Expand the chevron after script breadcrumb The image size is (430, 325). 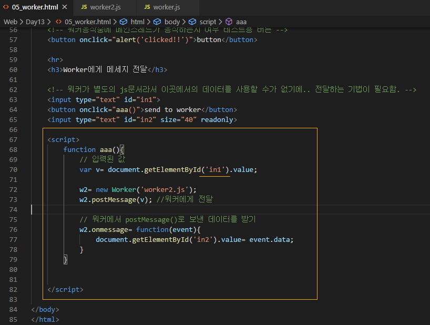tap(220, 22)
